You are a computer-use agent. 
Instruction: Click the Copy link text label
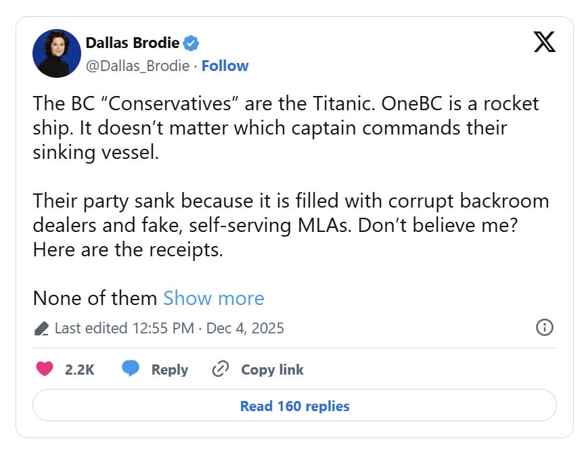pyautogui.click(x=272, y=369)
